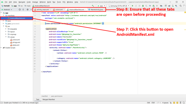Expand the java folder arrow
Screen dimensions: 186x104
pos(4,21)
